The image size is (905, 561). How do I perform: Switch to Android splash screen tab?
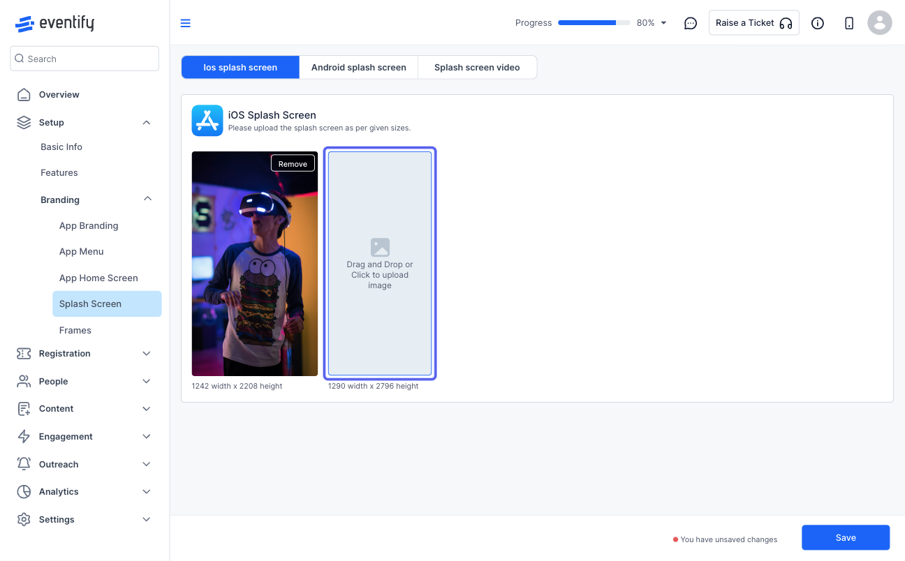[359, 68]
